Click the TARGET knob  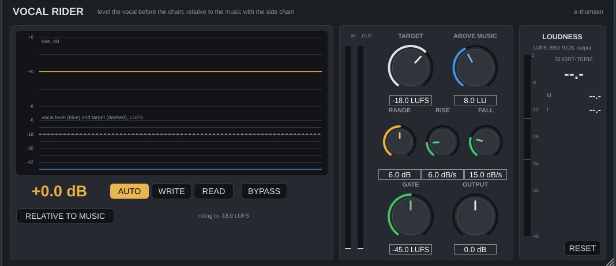(x=411, y=67)
